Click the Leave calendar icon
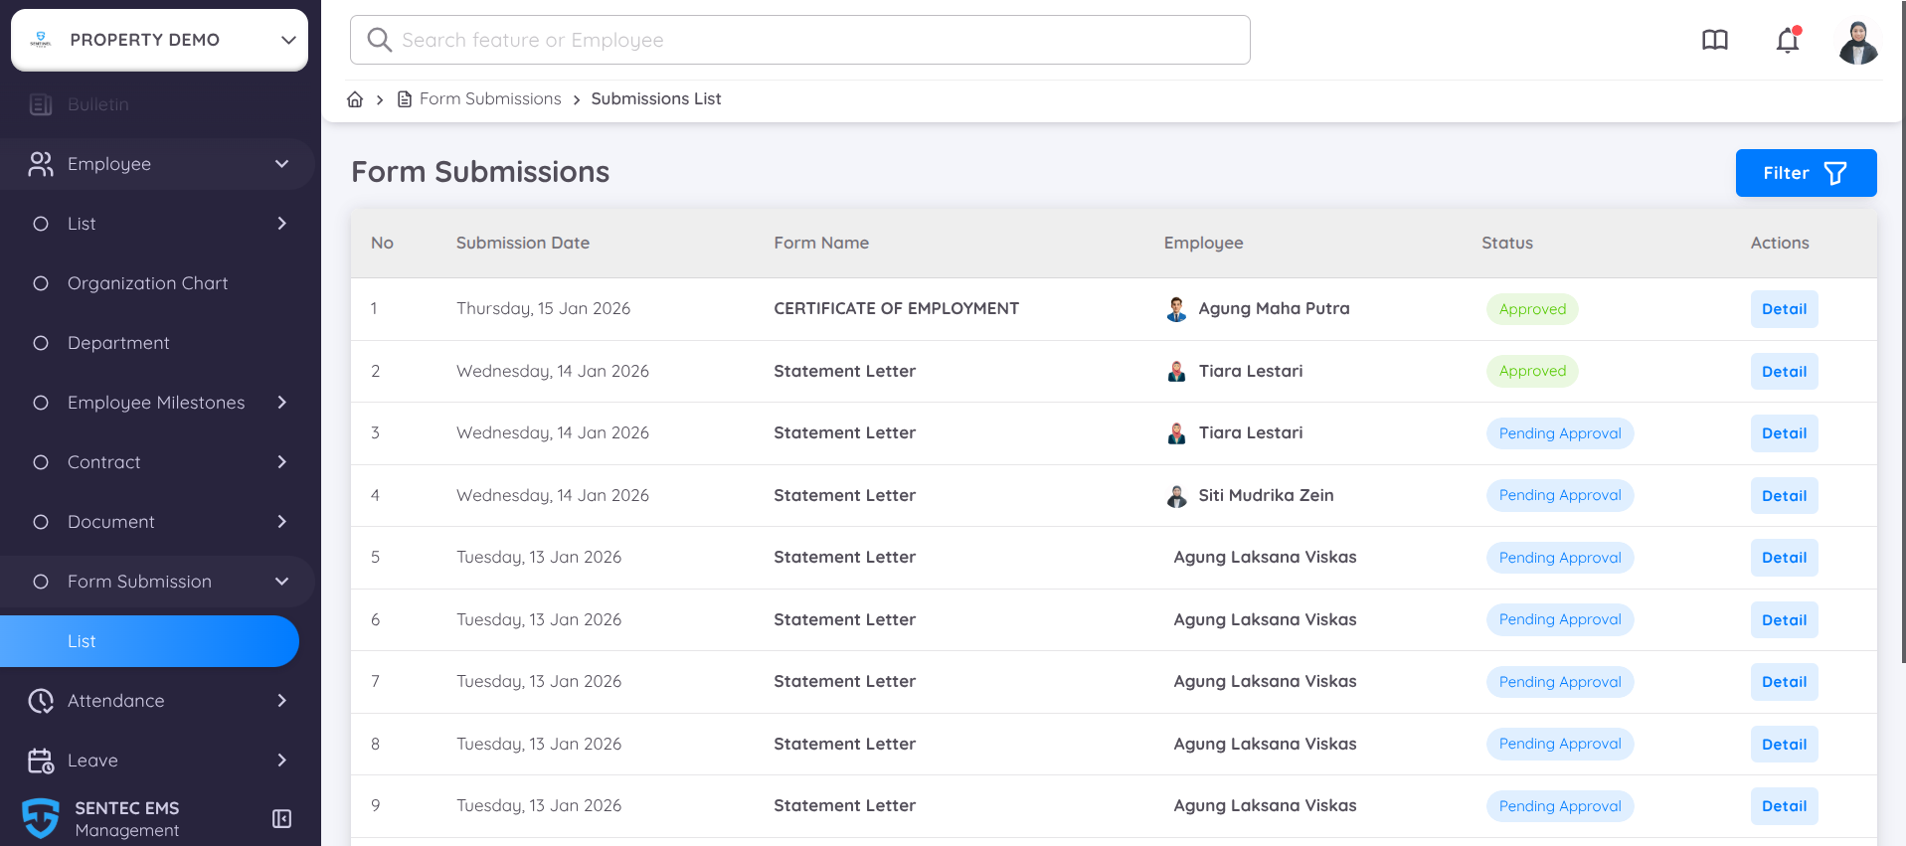This screenshot has width=1906, height=846. pyautogui.click(x=41, y=761)
